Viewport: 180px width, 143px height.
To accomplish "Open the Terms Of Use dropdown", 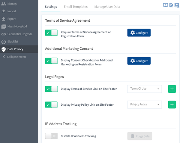I will pos(145,89).
